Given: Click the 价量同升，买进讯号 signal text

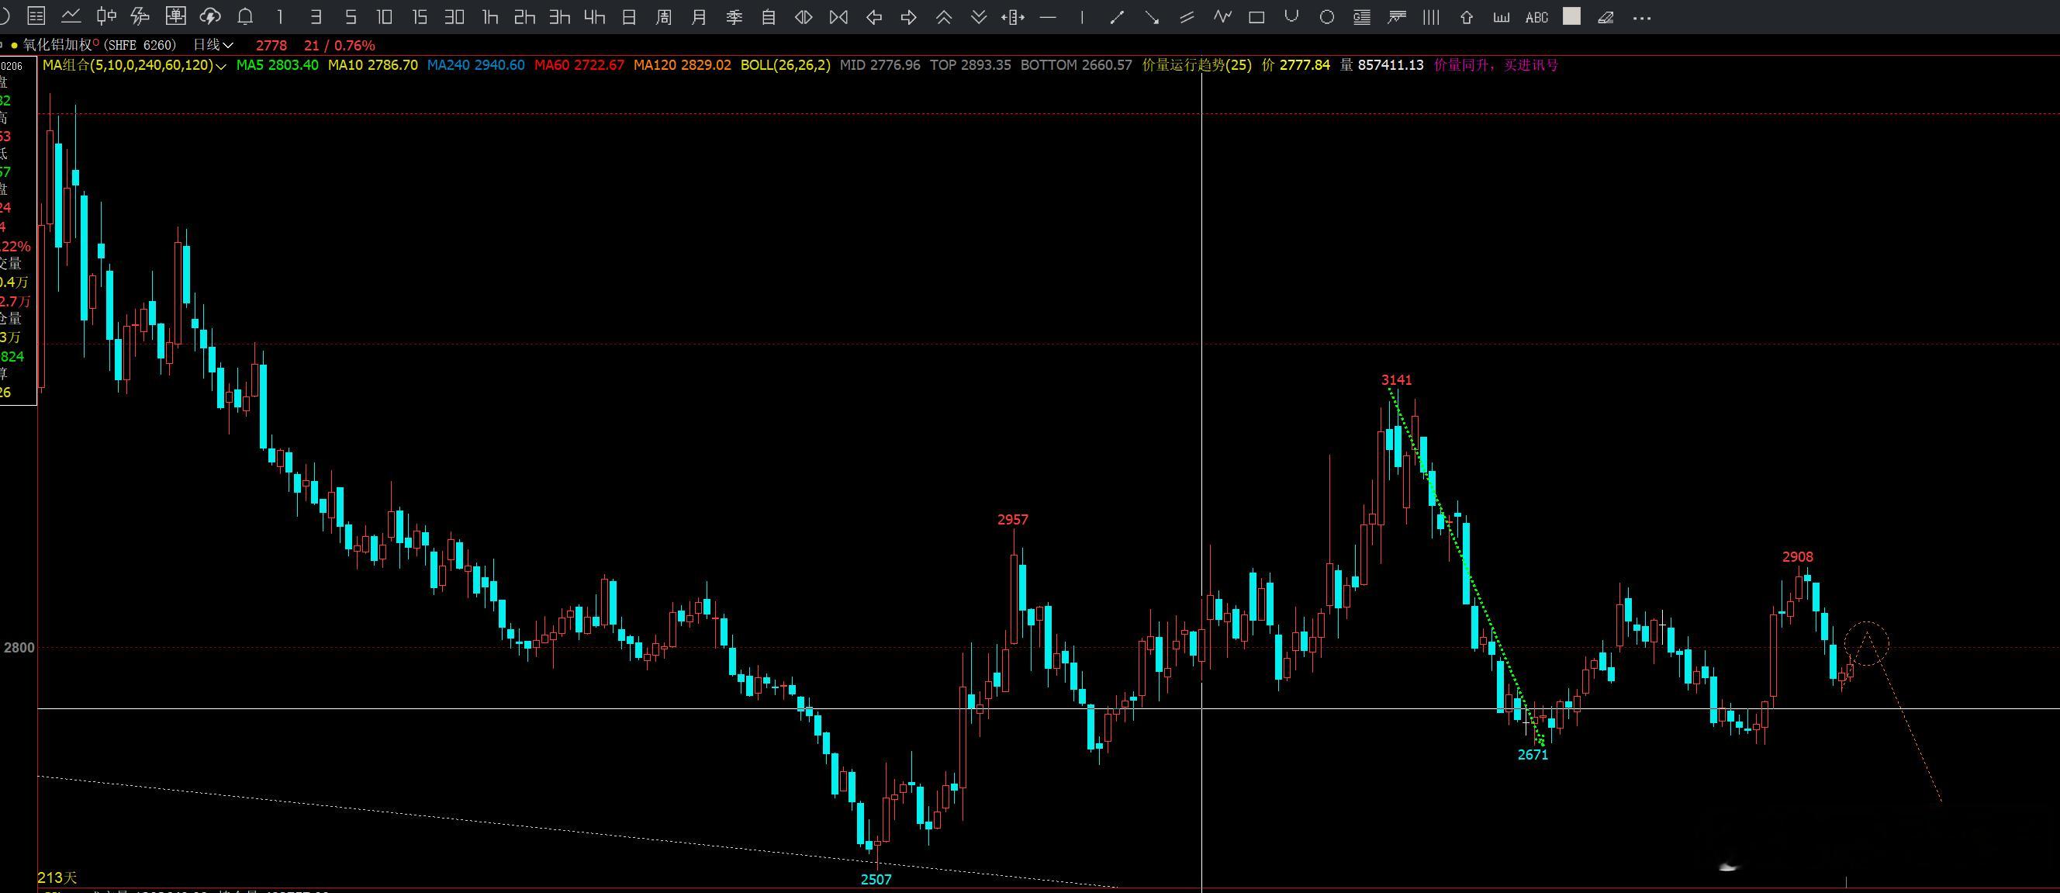Looking at the screenshot, I should coord(1496,66).
